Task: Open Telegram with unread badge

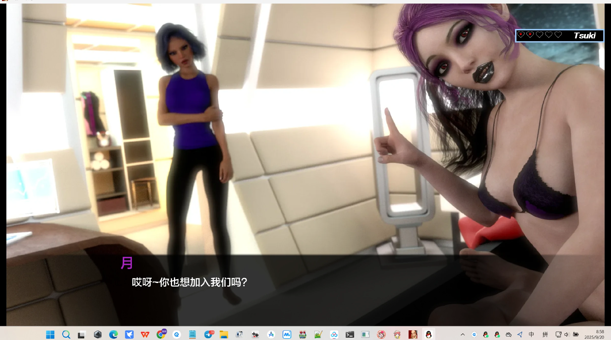Action: tap(209, 334)
